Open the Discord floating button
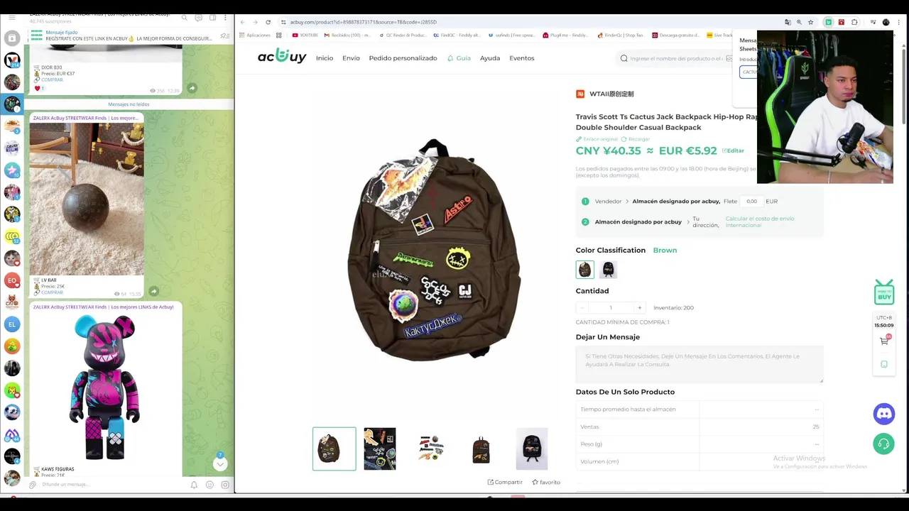Viewport: 909px width, 511px height. pyautogui.click(x=883, y=414)
